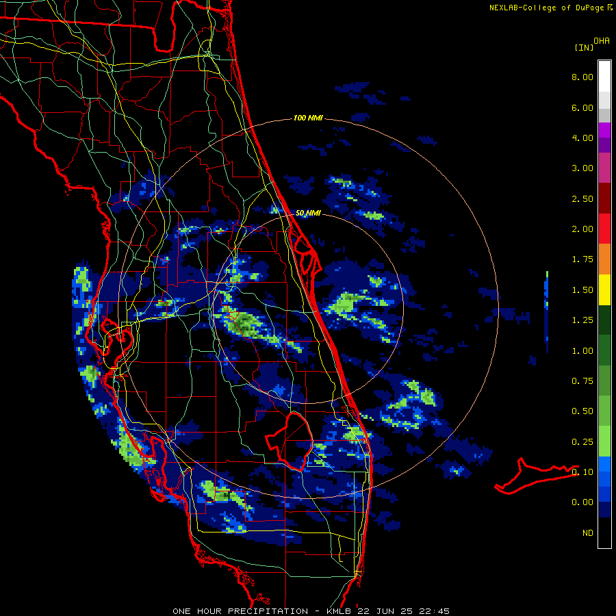
Task: Click the 1.50 legend value
Action: (582, 290)
